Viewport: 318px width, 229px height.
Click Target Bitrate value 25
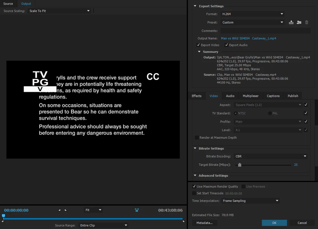(x=296, y=165)
